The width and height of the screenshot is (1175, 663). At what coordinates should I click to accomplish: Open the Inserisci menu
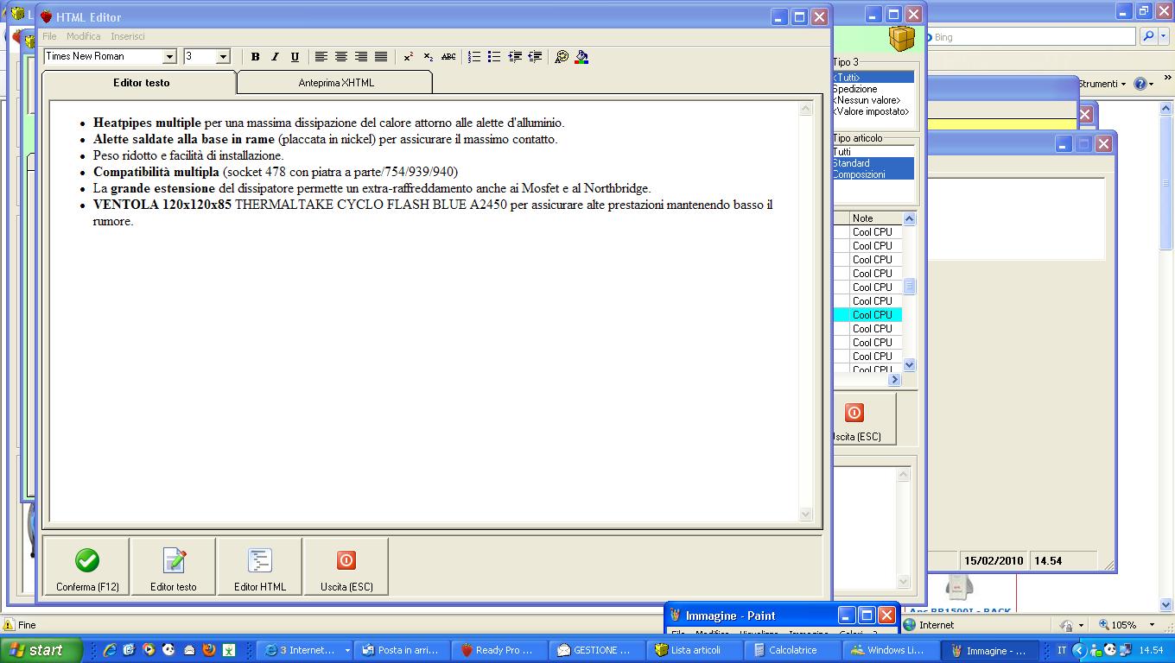pyautogui.click(x=128, y=36)
